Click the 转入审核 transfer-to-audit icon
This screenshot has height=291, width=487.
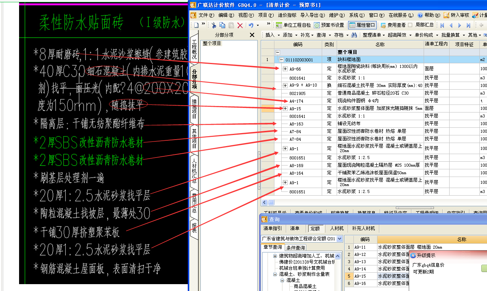(456, 15)
